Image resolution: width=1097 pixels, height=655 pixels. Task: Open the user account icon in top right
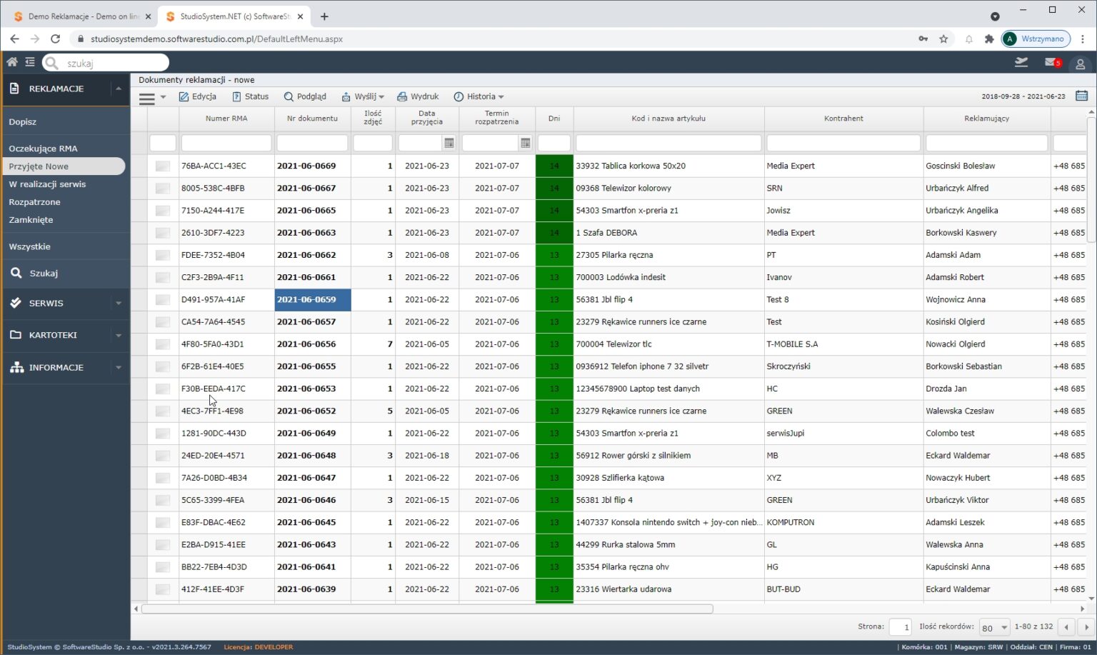(1078, 62)
